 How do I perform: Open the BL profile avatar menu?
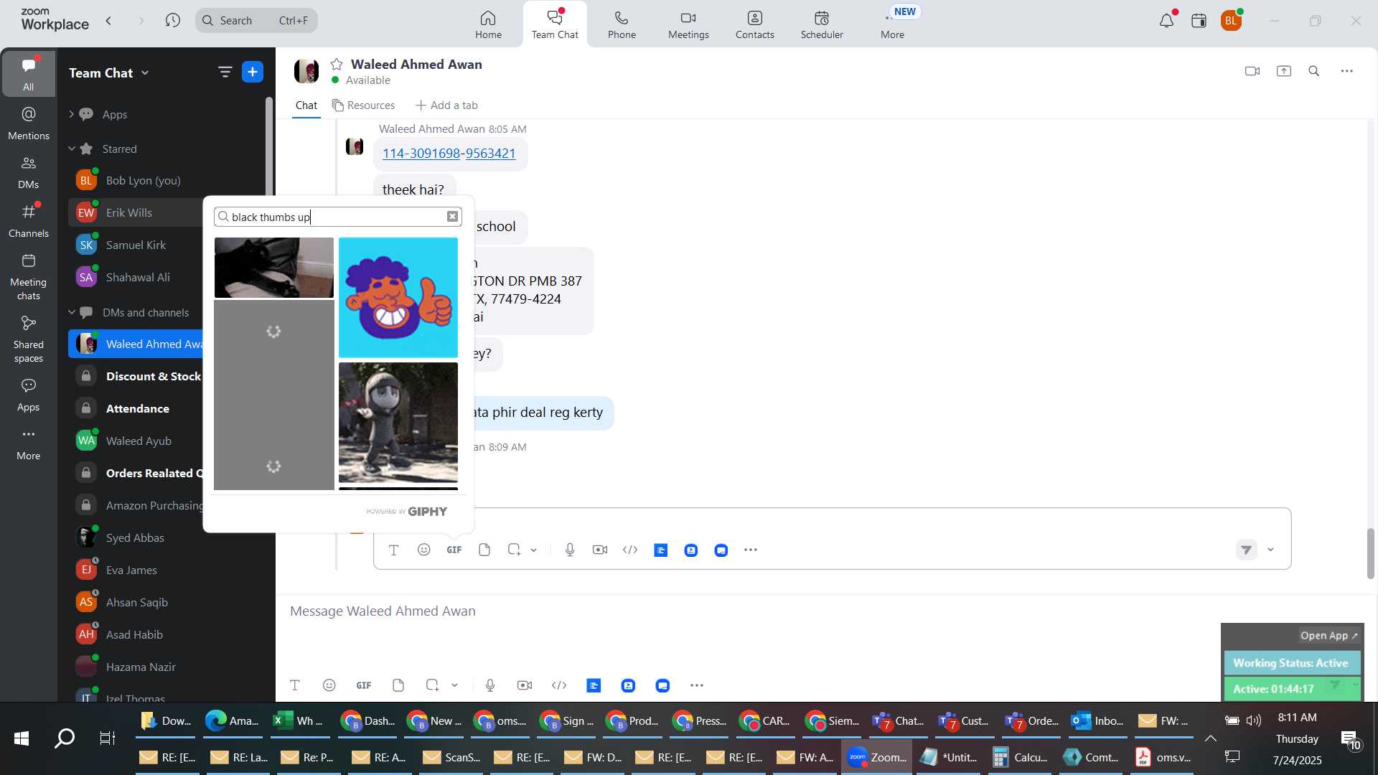point(1232,21)
